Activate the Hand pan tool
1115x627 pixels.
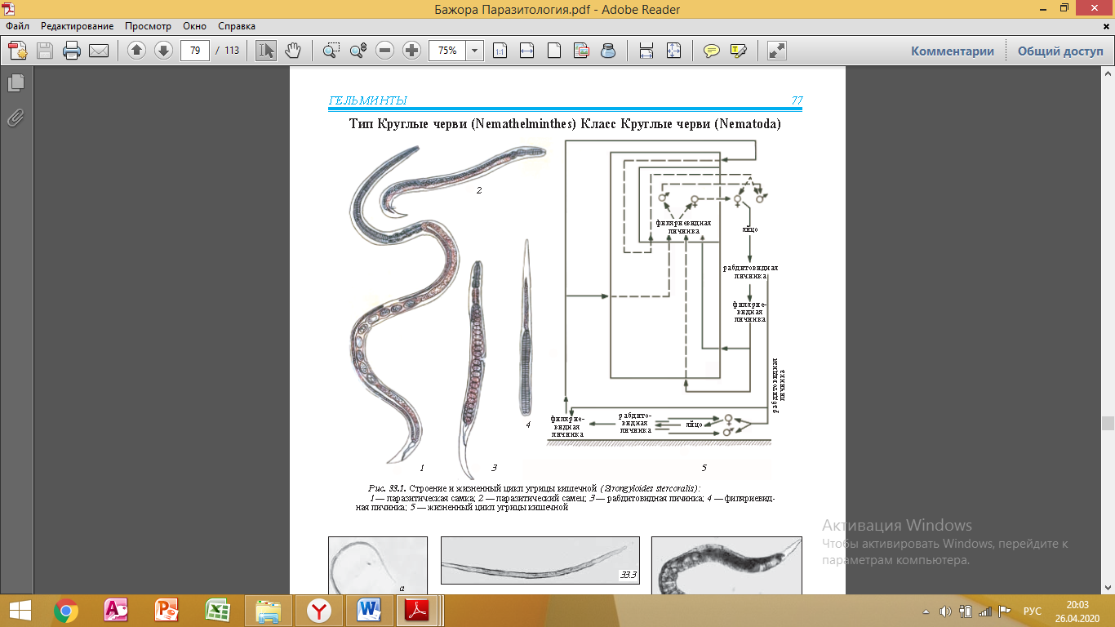[x=293, y=51]
